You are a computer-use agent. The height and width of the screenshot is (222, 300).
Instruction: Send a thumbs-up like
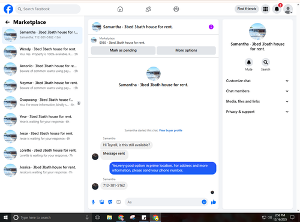(x=214, y=202)
